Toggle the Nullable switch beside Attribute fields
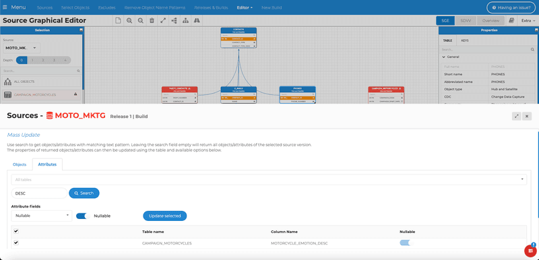This screenshot has height=260, width=539. point(83,216)
